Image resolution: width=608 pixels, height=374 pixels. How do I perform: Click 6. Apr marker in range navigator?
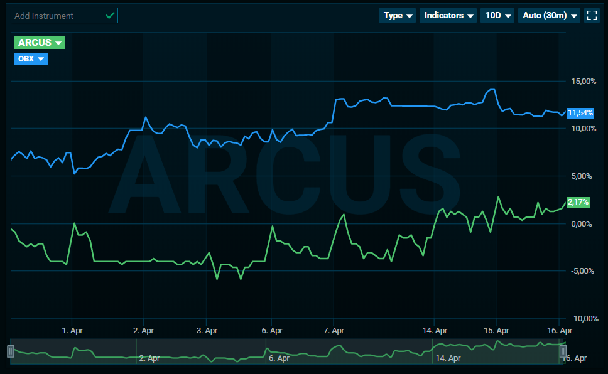pos(279,358)
